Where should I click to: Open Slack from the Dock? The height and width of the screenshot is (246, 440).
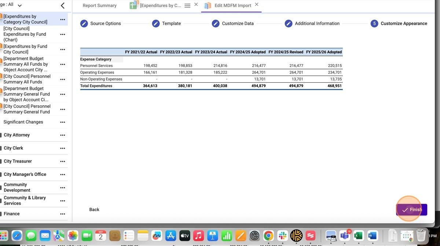[x=282, y=235]
